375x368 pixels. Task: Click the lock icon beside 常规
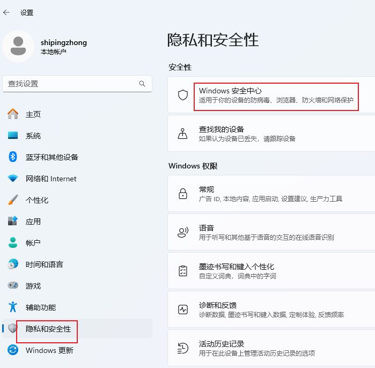tap(183, 194)
